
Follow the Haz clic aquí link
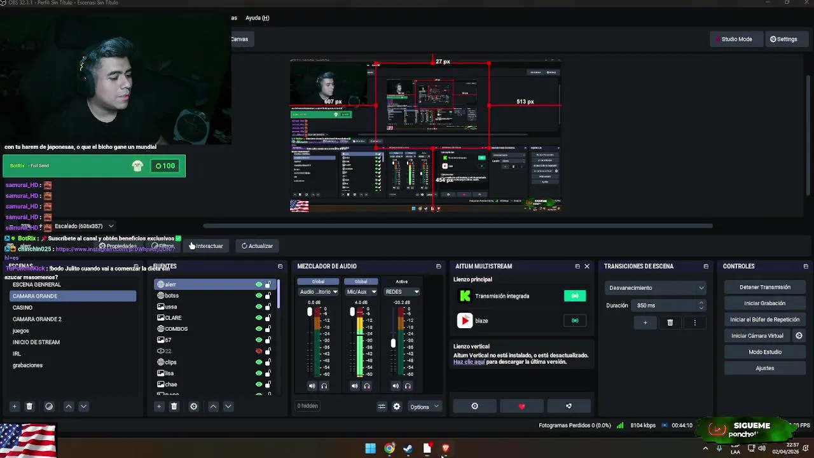coord(469,362)
